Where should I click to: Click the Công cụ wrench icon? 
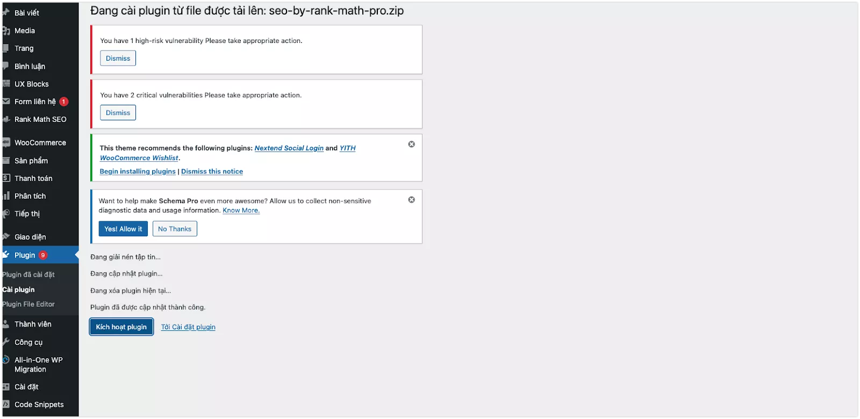pos(6,342)
